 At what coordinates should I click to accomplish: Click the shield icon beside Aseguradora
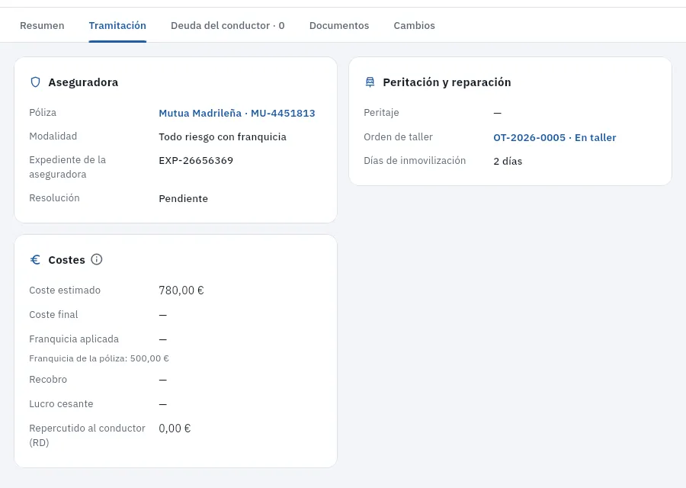[x=35, y=82]
